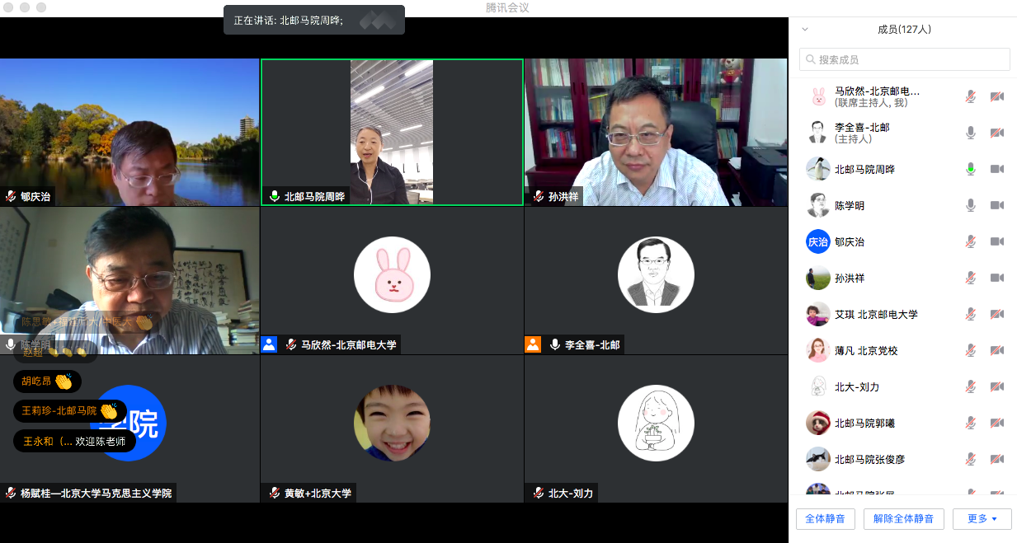Click camera icon in 邬庆治 member row
Screen dimensions: 1017x543
click(997, 241)
